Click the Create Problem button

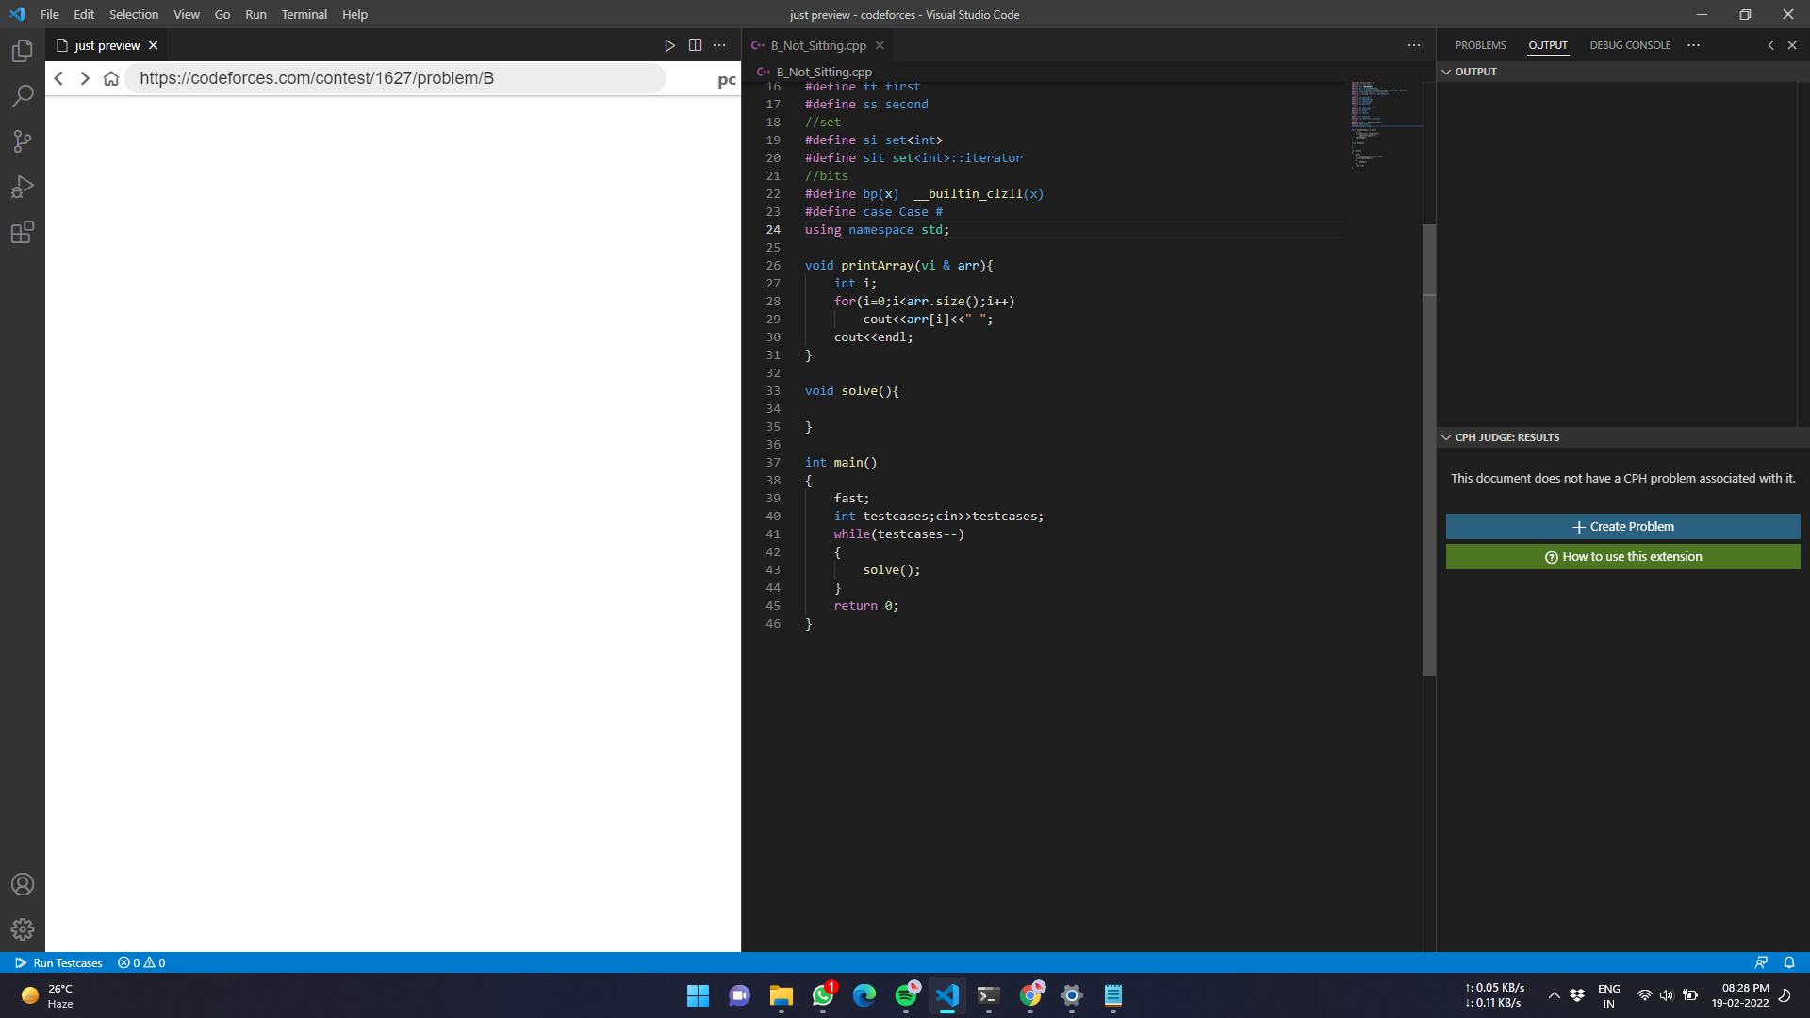click(1622, 526)
